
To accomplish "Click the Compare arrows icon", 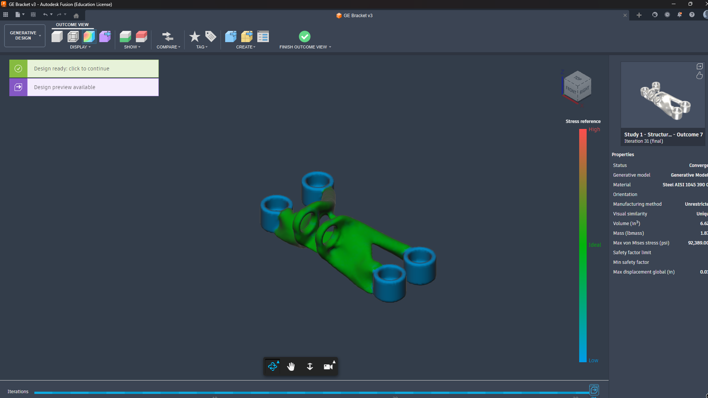I will click(168, 37).
